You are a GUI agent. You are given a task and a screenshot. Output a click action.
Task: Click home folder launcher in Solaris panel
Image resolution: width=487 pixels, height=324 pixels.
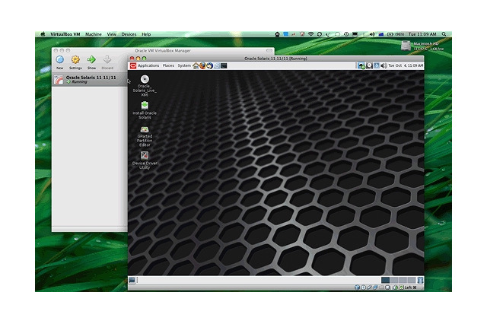(x=196, y=66)
